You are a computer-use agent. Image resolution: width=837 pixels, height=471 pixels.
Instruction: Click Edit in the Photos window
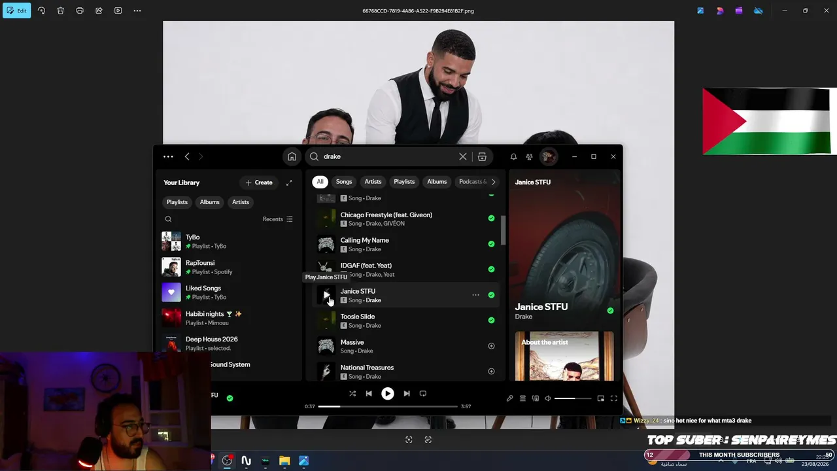(17, 10)
